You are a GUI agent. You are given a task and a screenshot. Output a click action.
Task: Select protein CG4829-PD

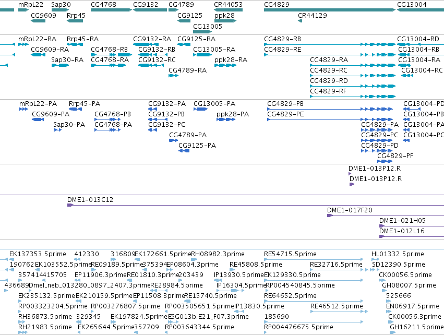tap(380, 146)
